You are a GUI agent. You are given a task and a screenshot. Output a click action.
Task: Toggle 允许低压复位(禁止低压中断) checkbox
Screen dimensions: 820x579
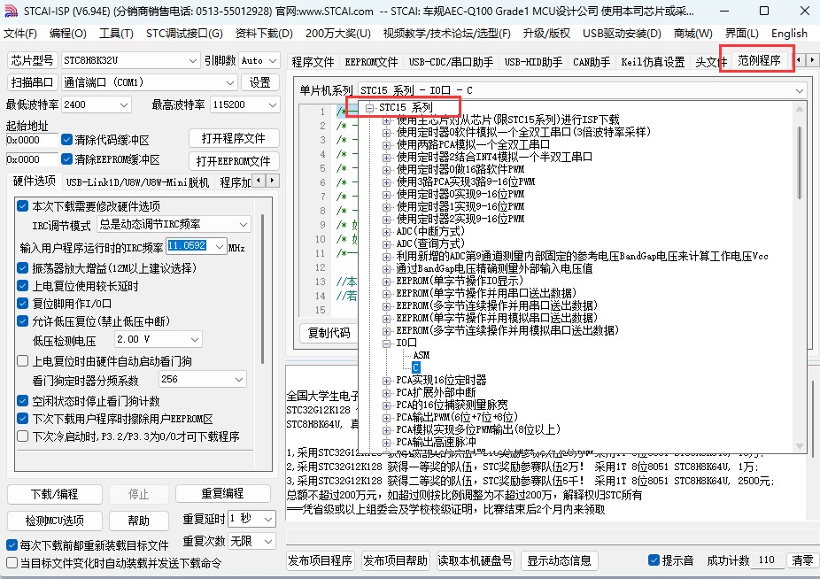(22, 321)
